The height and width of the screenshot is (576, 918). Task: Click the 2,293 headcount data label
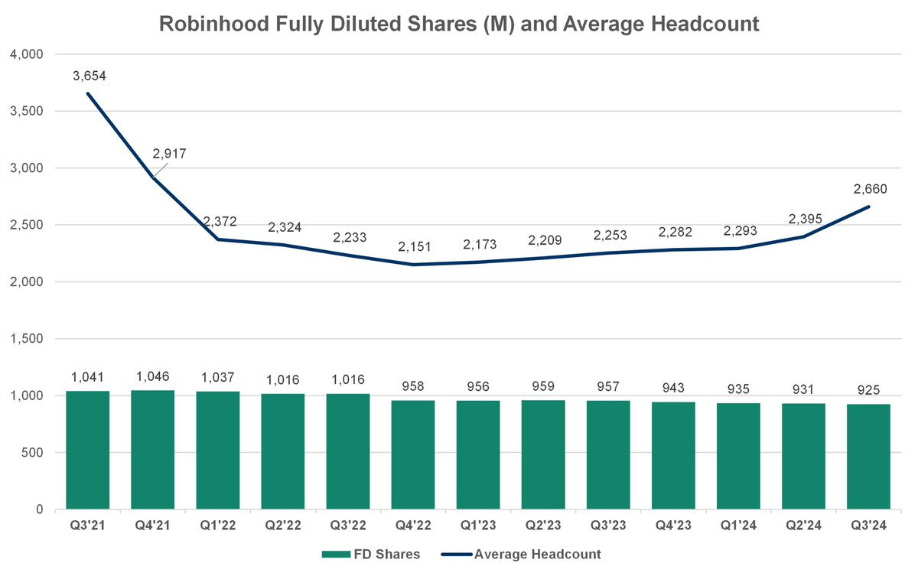[739, 231]
